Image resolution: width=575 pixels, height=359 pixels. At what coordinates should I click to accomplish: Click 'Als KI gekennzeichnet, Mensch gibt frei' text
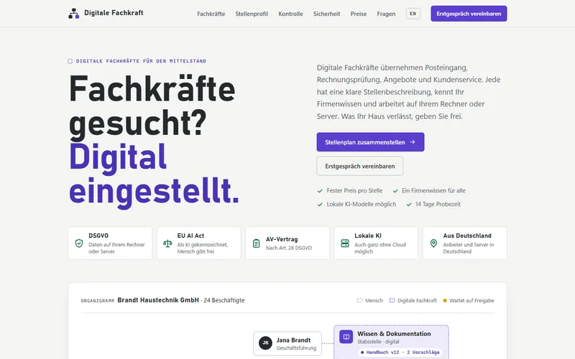(x=203, y=248)
